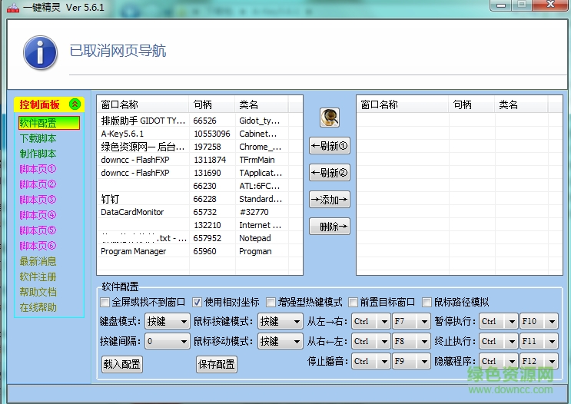Click the window finder magnifier icon

click(x=330, y=118)
